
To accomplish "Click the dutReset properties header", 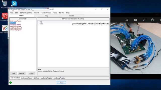I will click(73, 19).
